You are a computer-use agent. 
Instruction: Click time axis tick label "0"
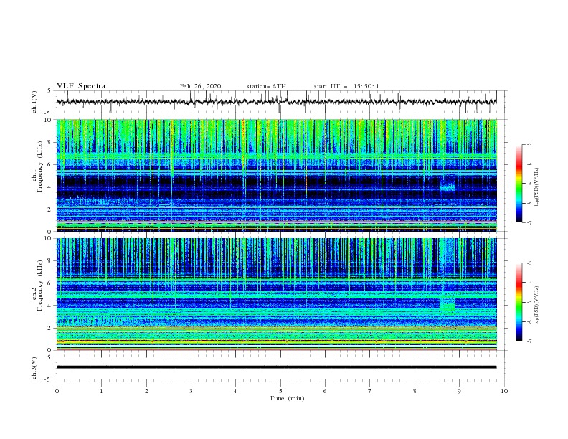[x=57, y=391]
